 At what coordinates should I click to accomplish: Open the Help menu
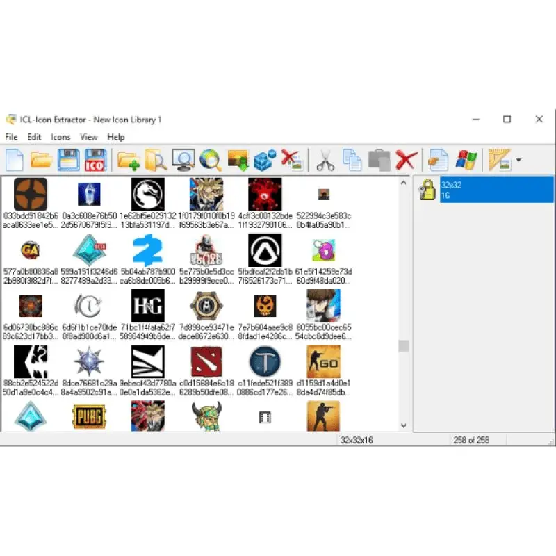[116, 137]
